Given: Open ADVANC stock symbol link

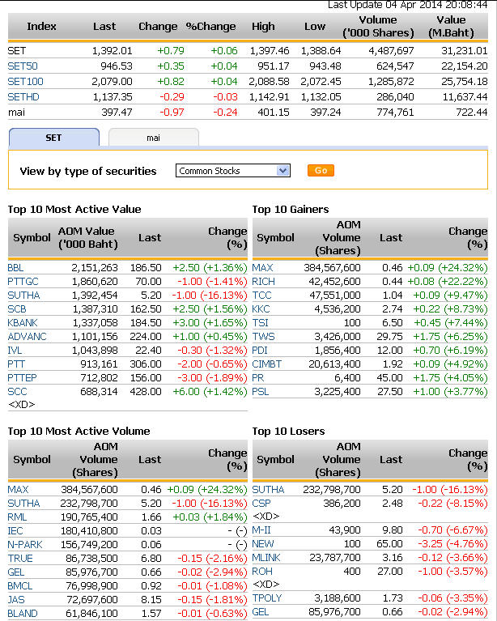Looking at the screenshot, I should point(25,336).
